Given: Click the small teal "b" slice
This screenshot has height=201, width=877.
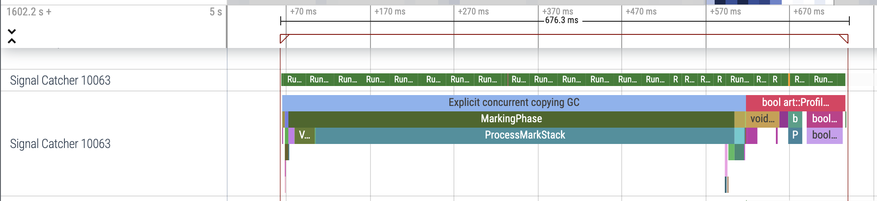Looking at the screenshot, I should 795,119.
